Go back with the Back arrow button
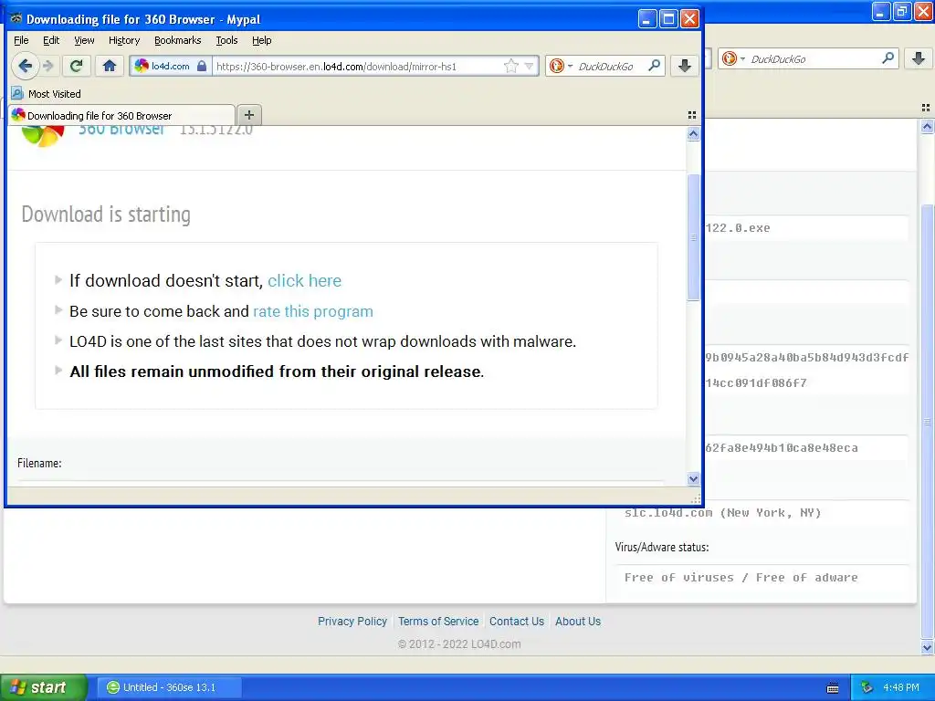The height and width of the screenshot is (701, 935). point(25,66)
